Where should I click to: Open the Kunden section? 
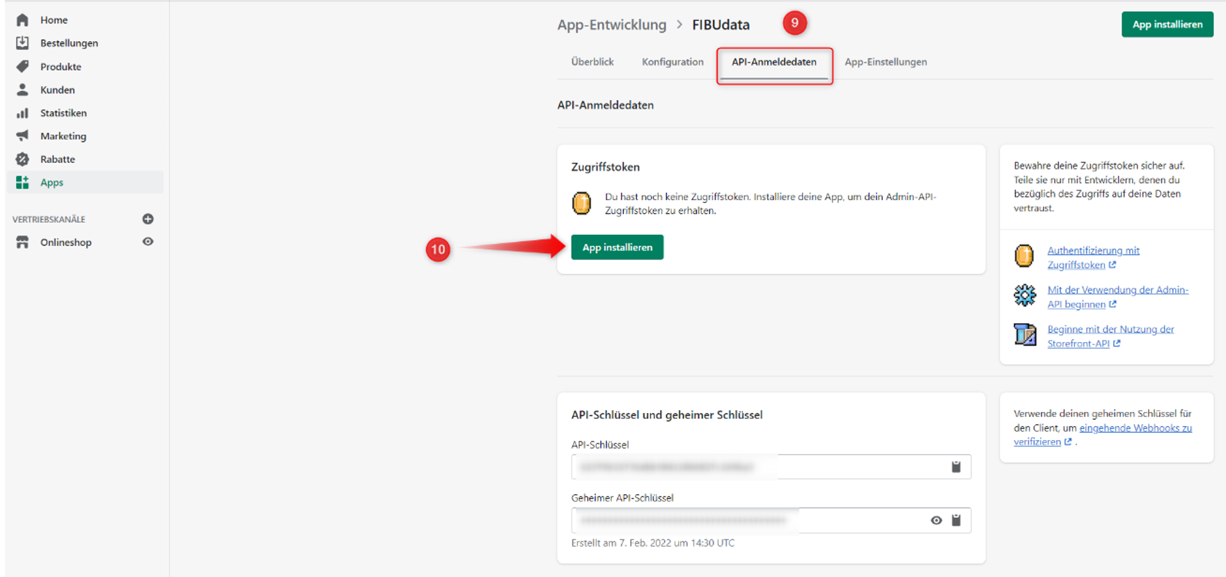tap(57, 90)
